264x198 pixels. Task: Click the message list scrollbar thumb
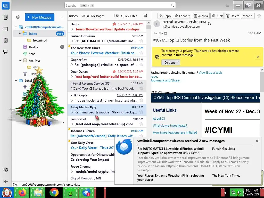(148, 27)
